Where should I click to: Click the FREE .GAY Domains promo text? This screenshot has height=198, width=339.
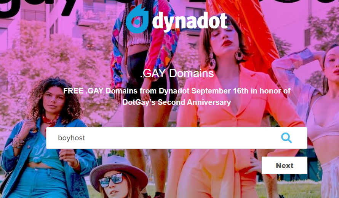tap(100, 91)
